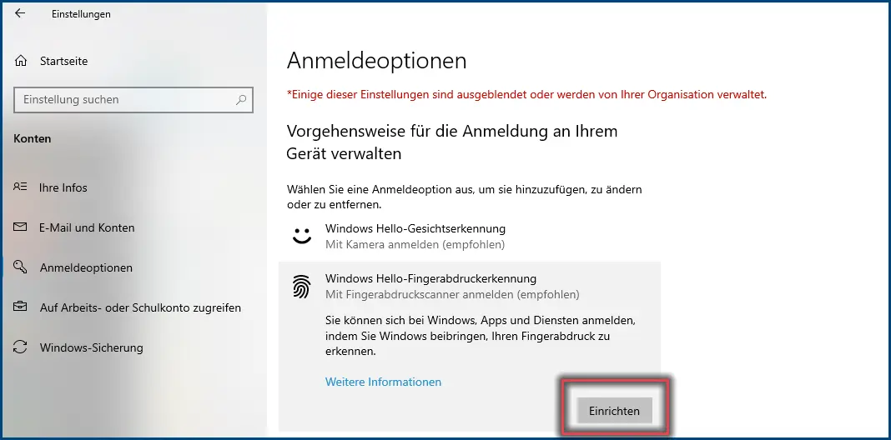Select the Anmeldeoptionen page heading

pyautogui.click(x=377, y=61)
